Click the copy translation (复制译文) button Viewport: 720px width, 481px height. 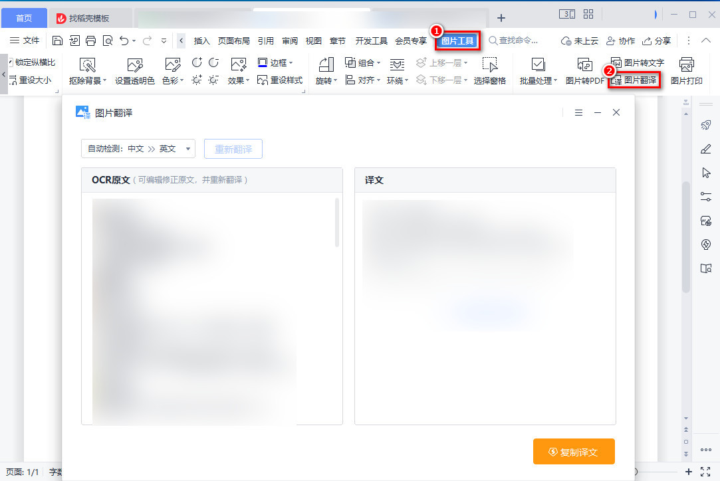[x=574, y=451]
